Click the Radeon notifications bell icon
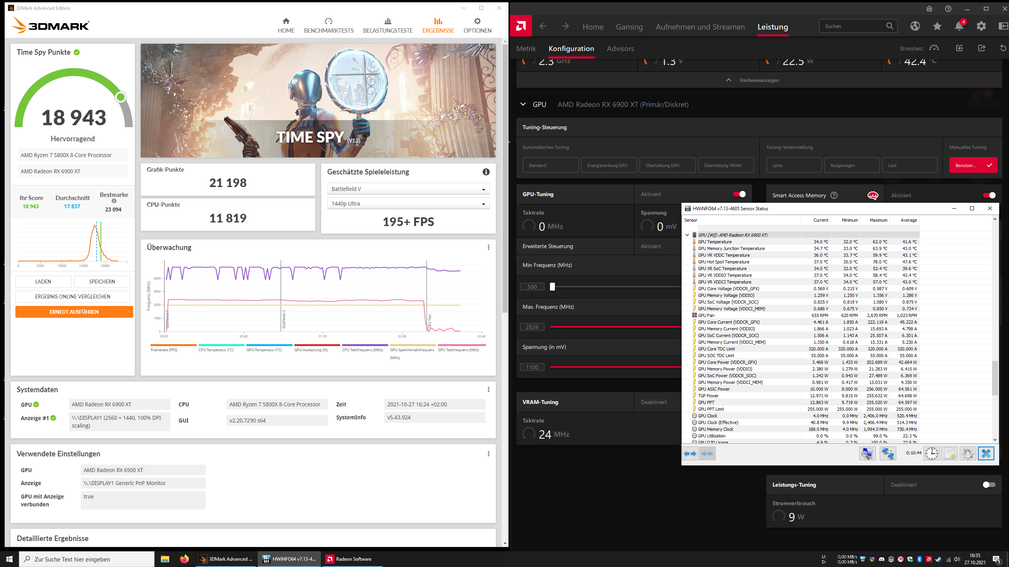The image size is (1009, 567). [959, 26]
